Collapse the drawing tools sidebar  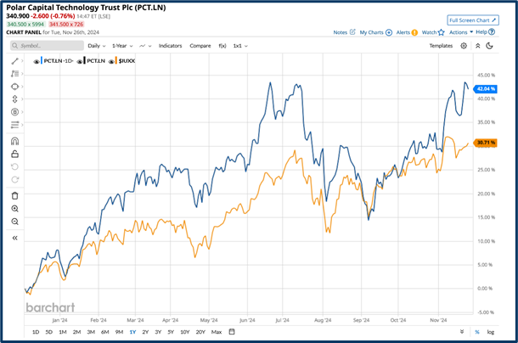(x=14, y=238)
